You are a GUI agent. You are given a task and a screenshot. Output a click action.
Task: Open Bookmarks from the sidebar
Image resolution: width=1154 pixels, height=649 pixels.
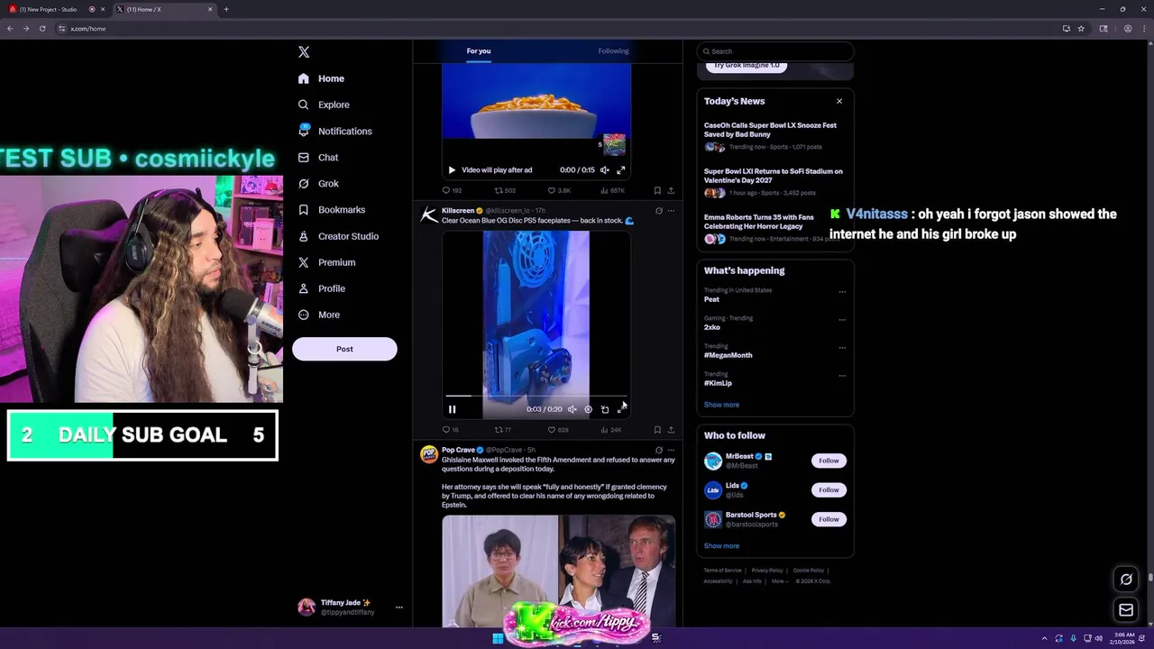coord(331,210)
